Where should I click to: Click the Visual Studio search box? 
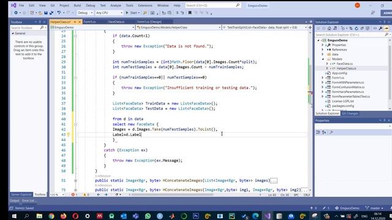coord(213,5)
